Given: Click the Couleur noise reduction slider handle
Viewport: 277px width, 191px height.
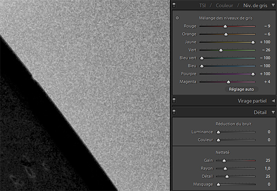Looking at the screenshot, I should pyautogui.click(x=219, y=140).
